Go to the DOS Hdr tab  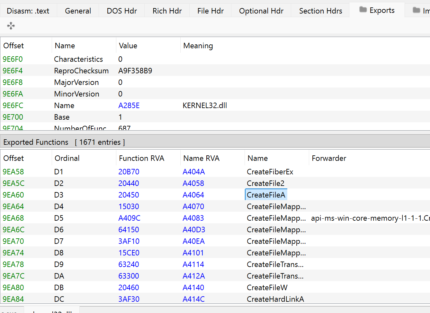122,11
